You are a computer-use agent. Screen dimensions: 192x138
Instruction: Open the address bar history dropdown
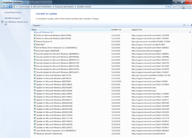(166, 7)
